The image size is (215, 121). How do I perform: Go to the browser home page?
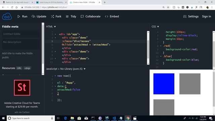16,7
